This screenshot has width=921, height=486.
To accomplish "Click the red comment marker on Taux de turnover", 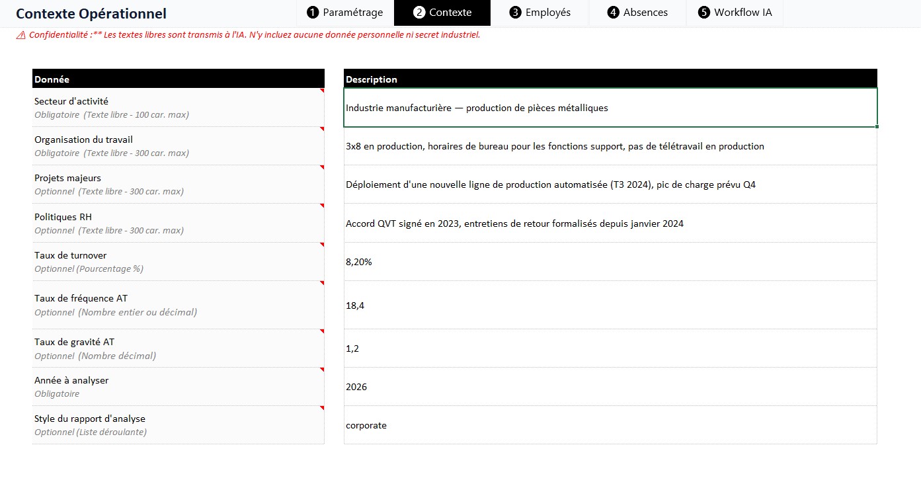I will [322, 245].
